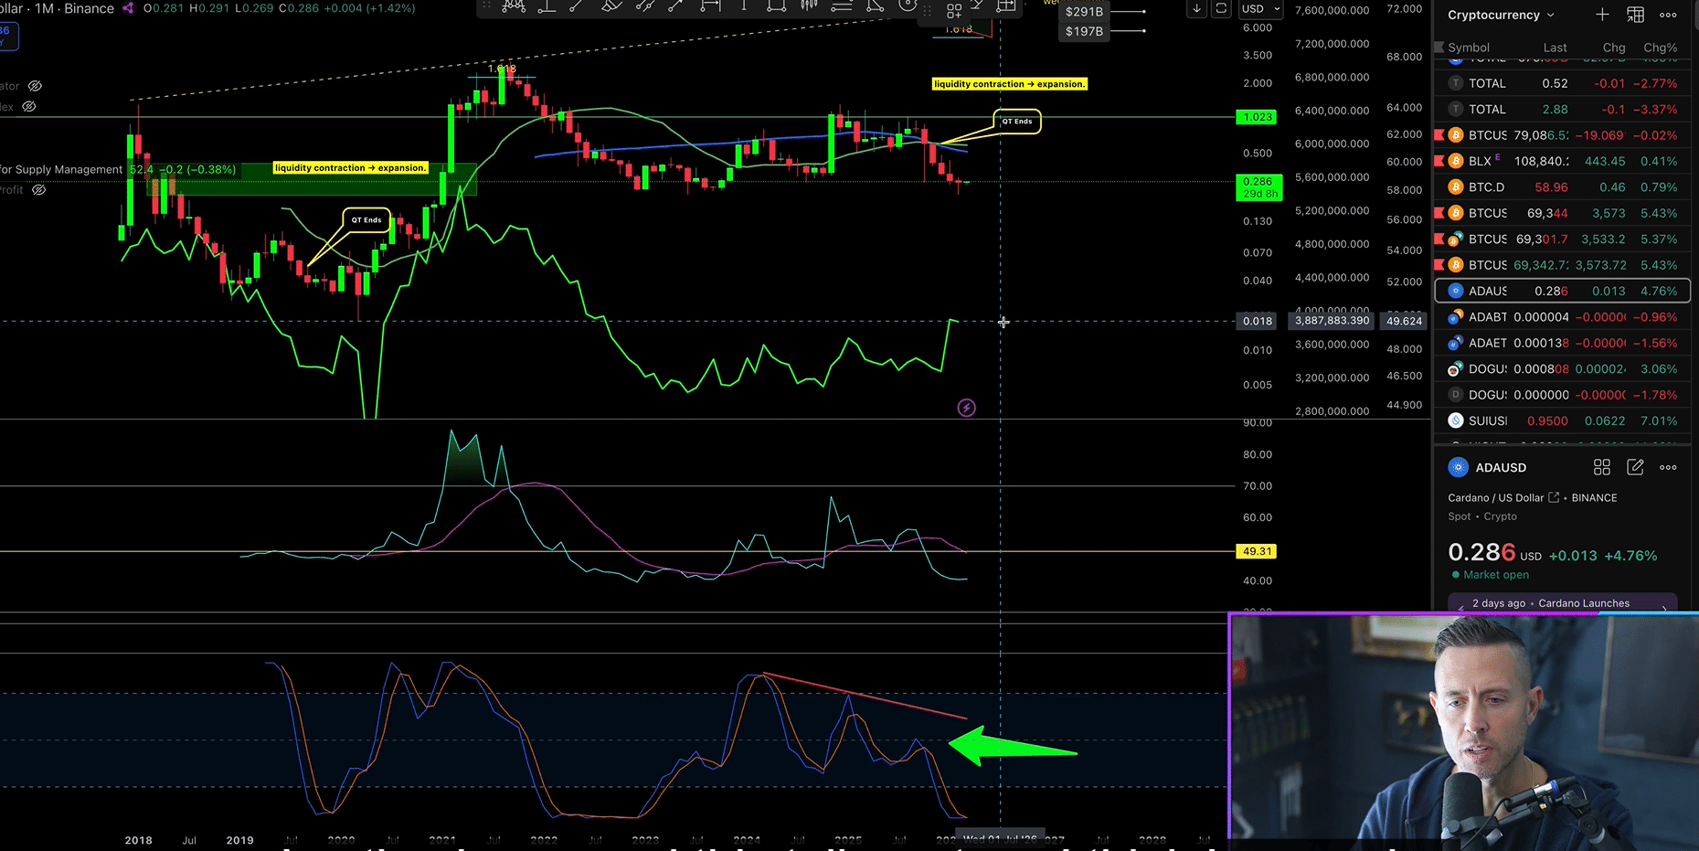
Task: Open the USD currency dropdown
Action: pos(1261,9)
